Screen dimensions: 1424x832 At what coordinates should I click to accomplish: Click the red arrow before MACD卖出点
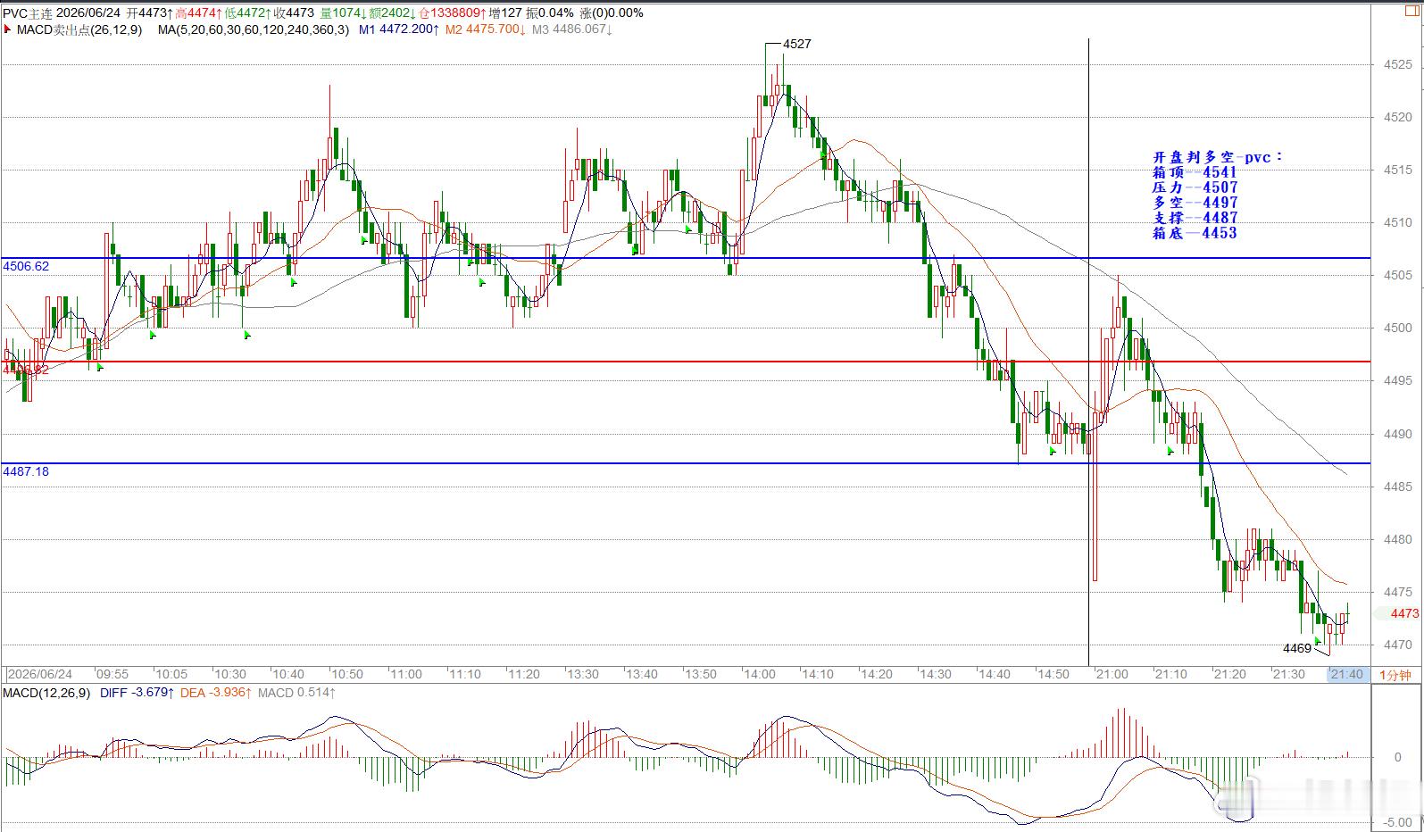pyautogui.click(x=7, y=29)
